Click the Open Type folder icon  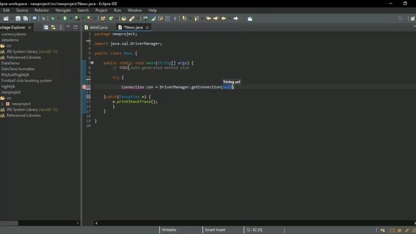(123, 18)
